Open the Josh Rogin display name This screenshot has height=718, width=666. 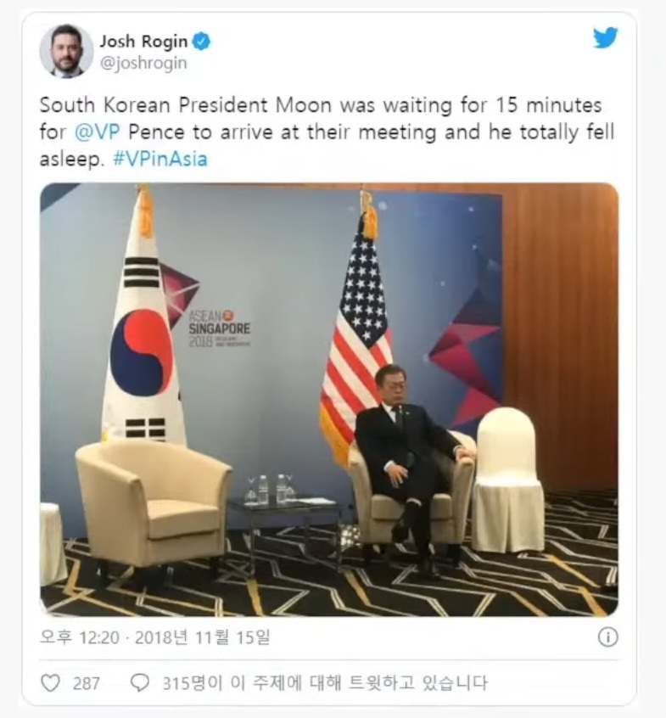coord(143,42)
